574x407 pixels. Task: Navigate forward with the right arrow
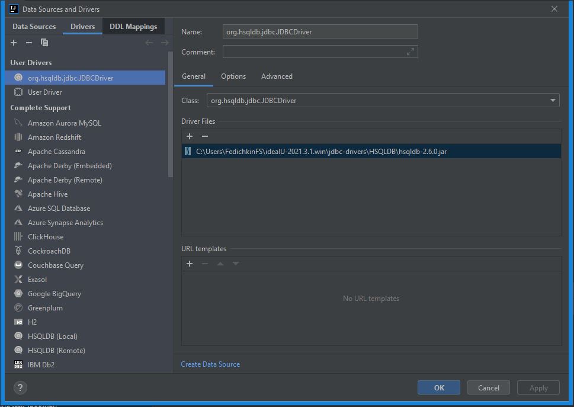click(x=165, y=43)
